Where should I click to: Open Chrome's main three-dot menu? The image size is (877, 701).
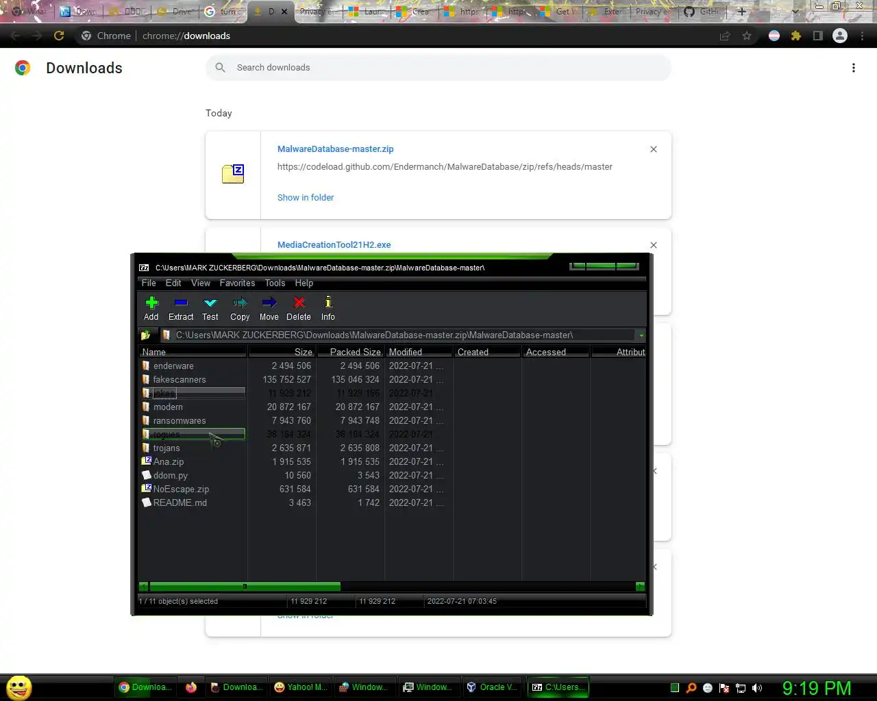(862, 36)
